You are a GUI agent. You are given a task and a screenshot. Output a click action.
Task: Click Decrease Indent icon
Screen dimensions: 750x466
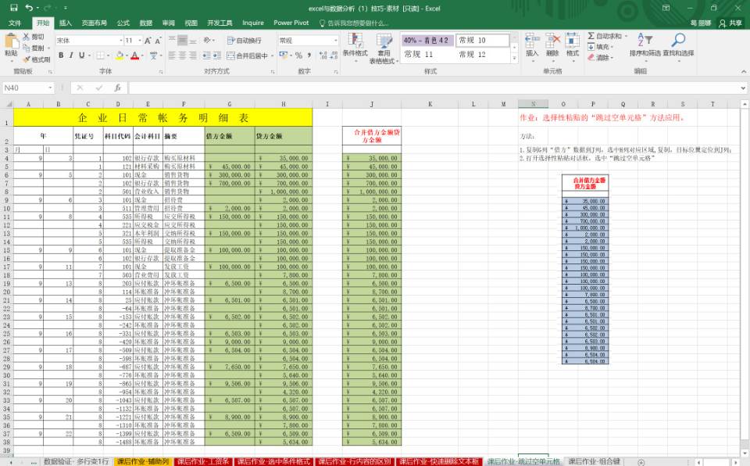206,56
